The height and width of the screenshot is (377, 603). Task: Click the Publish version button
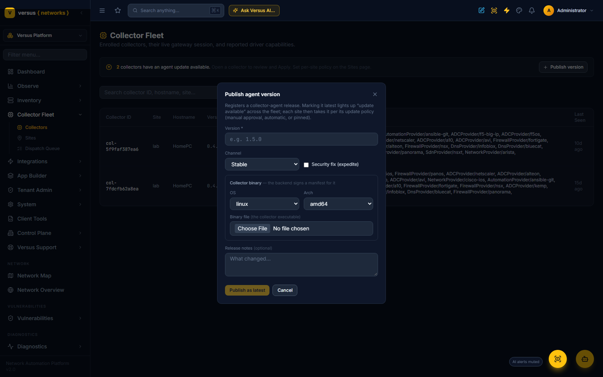(563, 67)
